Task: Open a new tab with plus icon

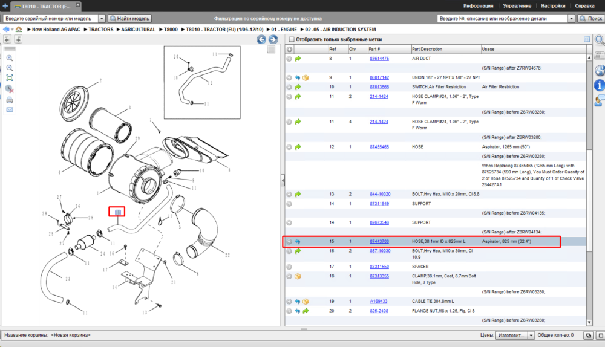Action: (x=5, y=6)
